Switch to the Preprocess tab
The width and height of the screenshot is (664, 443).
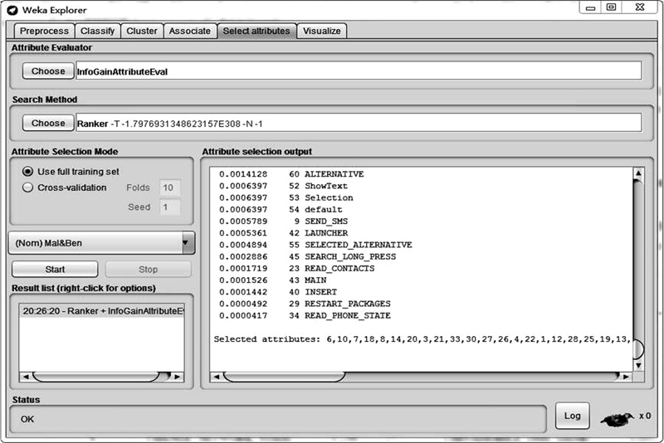[x=44, y=31]
